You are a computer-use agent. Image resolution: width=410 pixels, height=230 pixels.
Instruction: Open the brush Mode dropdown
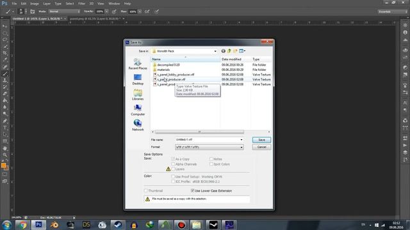(64, 11)
